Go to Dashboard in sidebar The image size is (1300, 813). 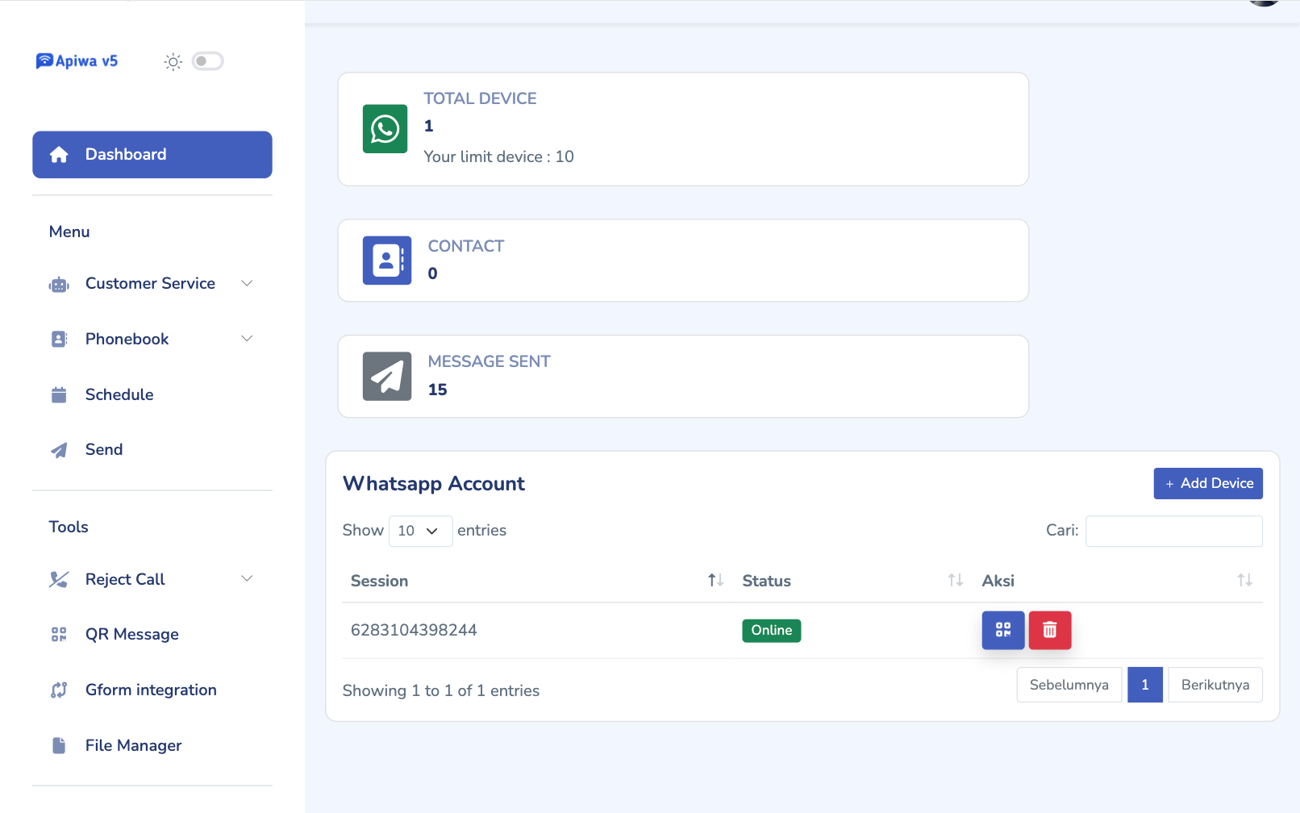[152, 155]
